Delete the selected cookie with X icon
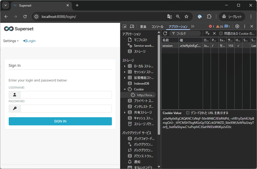This screenshot has height=169, width=257. click(x=214, y=33)
